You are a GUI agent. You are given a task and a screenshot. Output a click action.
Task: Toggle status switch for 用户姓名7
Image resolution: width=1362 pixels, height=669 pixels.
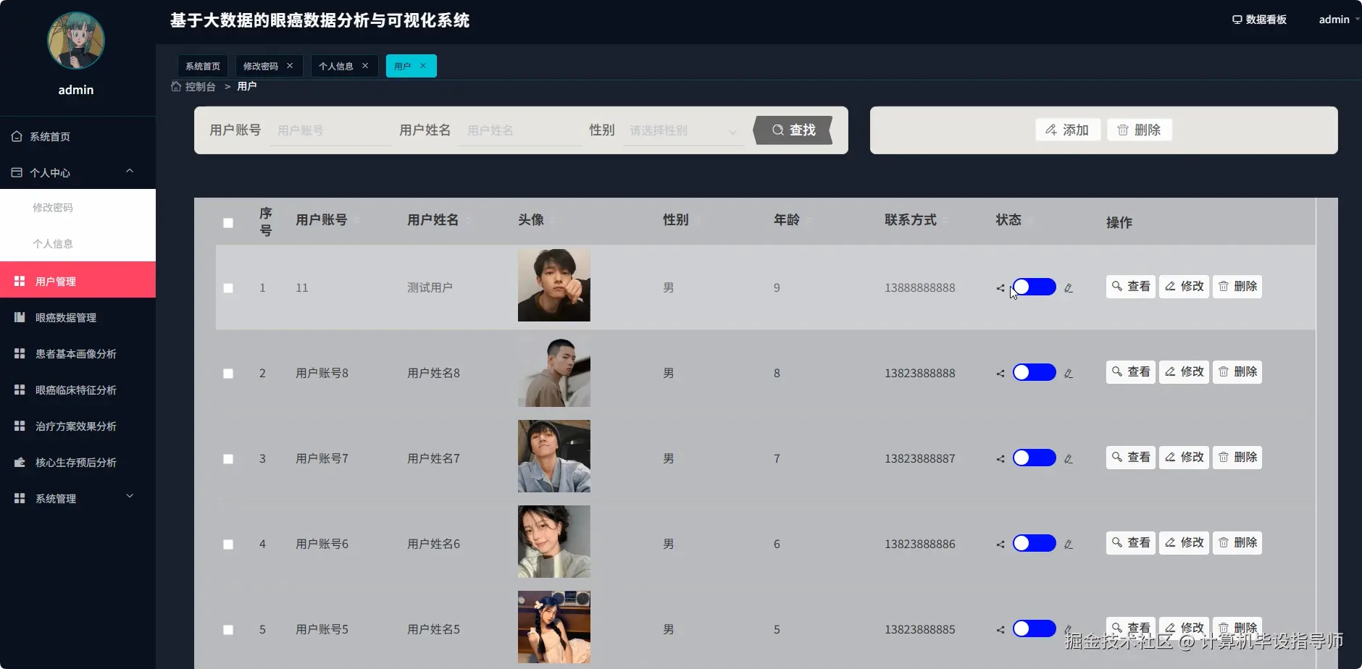pos(1034,458)
